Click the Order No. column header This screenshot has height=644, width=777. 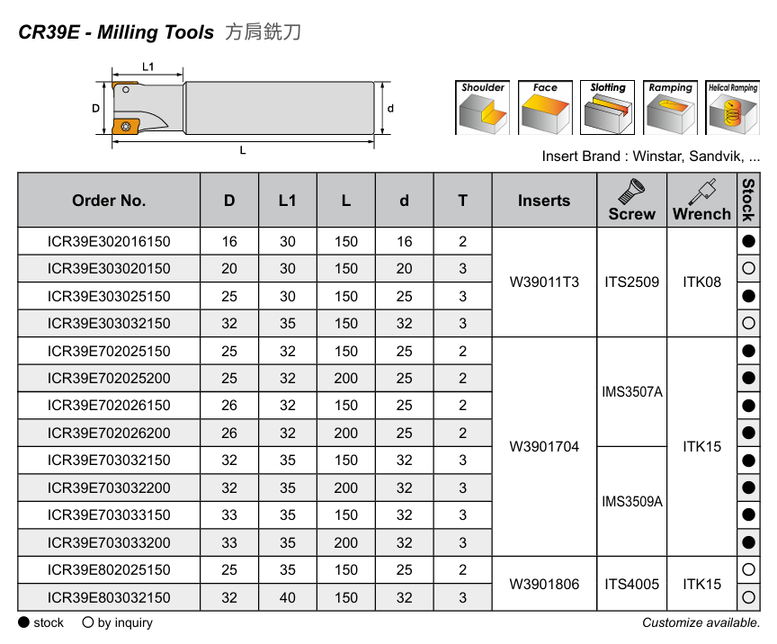(x=109, y=201)
